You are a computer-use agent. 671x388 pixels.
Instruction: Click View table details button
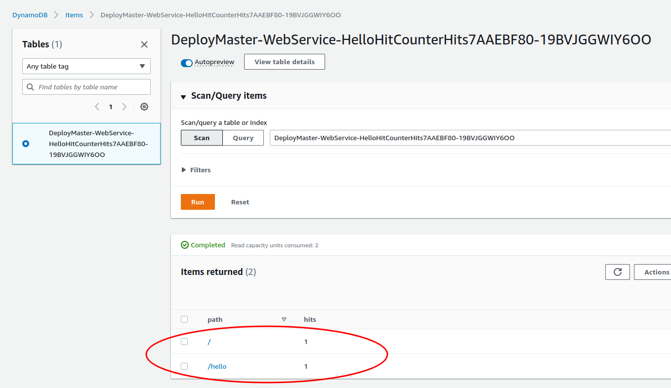click(x=285, y=62)
